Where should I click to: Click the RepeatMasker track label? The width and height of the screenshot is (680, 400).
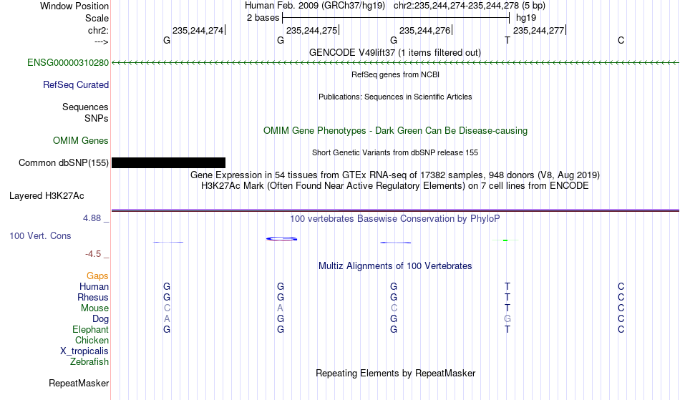tap(79, 383)
